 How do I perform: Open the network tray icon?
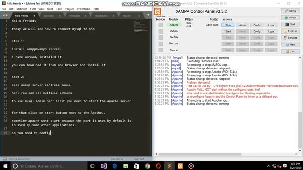pyautogui.click(x=274, y=166)
